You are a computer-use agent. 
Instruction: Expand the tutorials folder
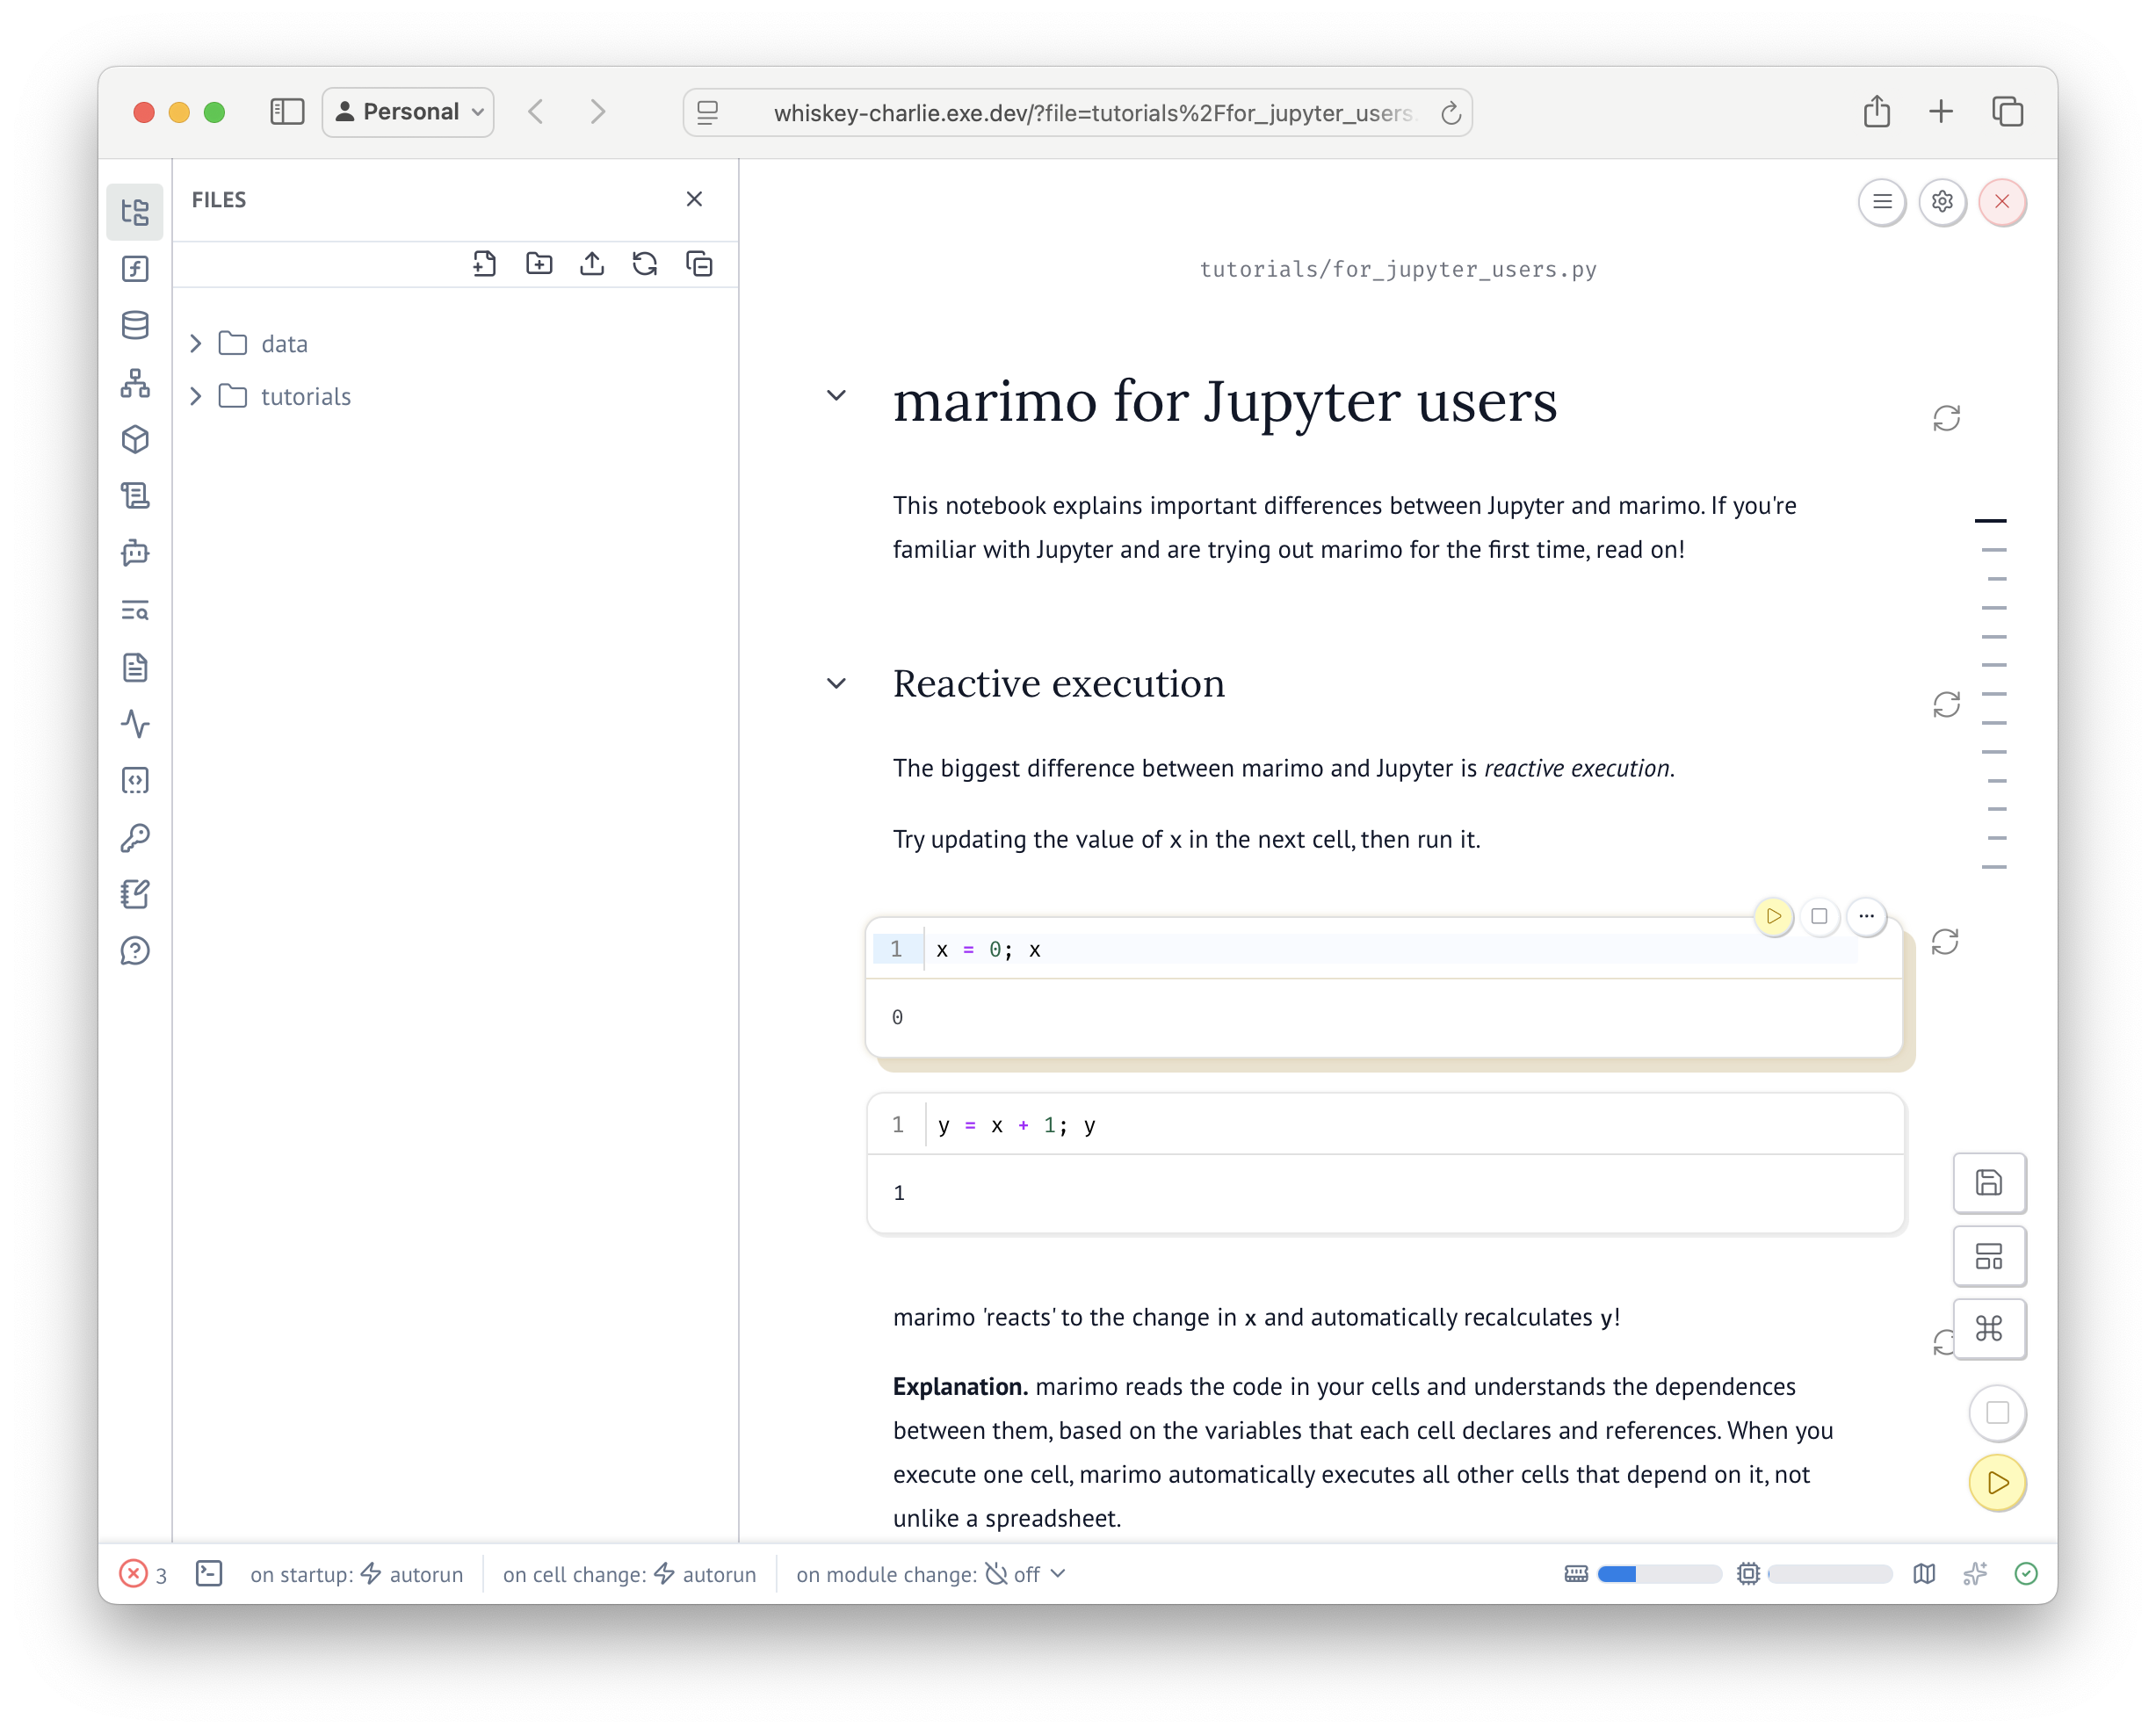pyautogui.click(x=196, y=397)
